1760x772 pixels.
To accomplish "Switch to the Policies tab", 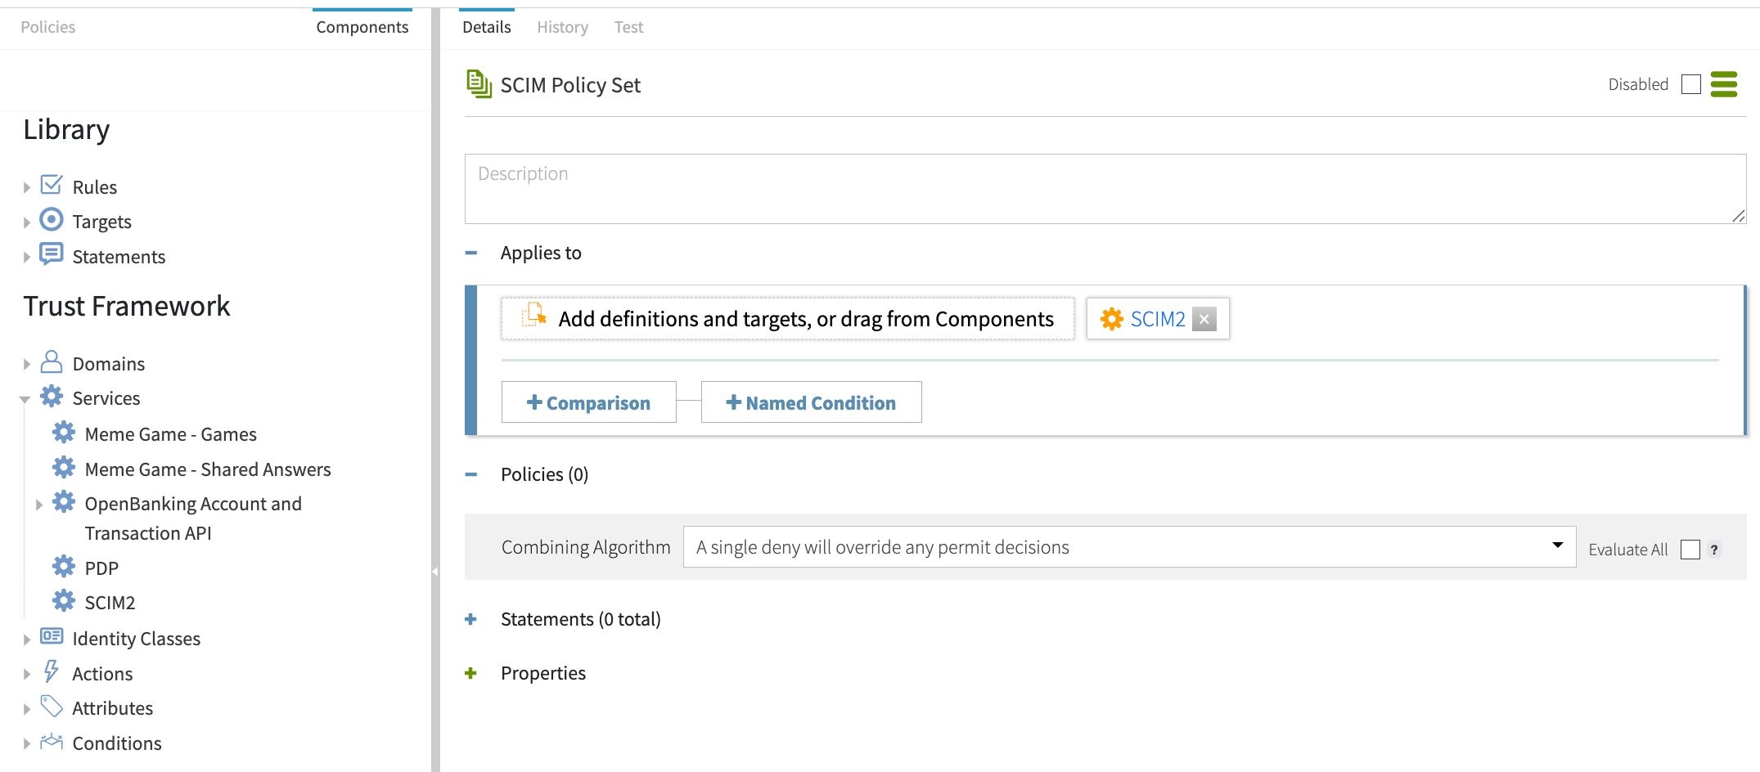I will coord(47,28).
